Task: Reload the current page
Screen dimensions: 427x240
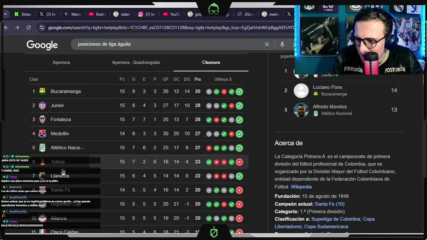Action: click(x=28, y=27)
